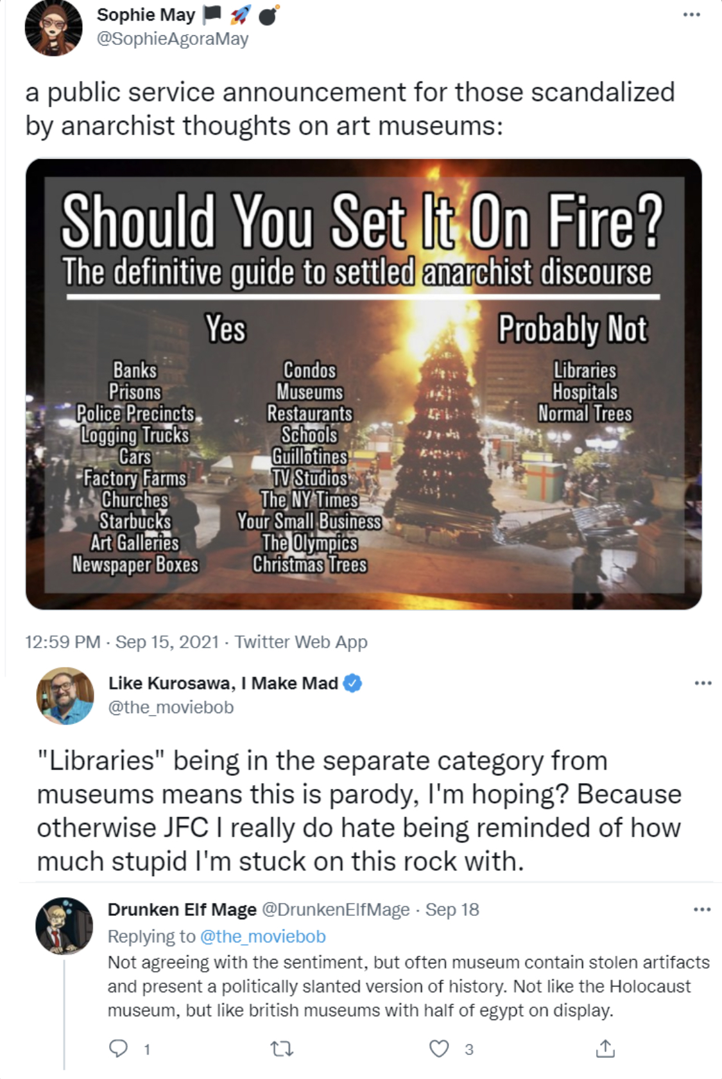Click the 12:59 PM Sep 15, 2021 timestamp
Viewport: 722px width, 1079px height.
(122, 642)
